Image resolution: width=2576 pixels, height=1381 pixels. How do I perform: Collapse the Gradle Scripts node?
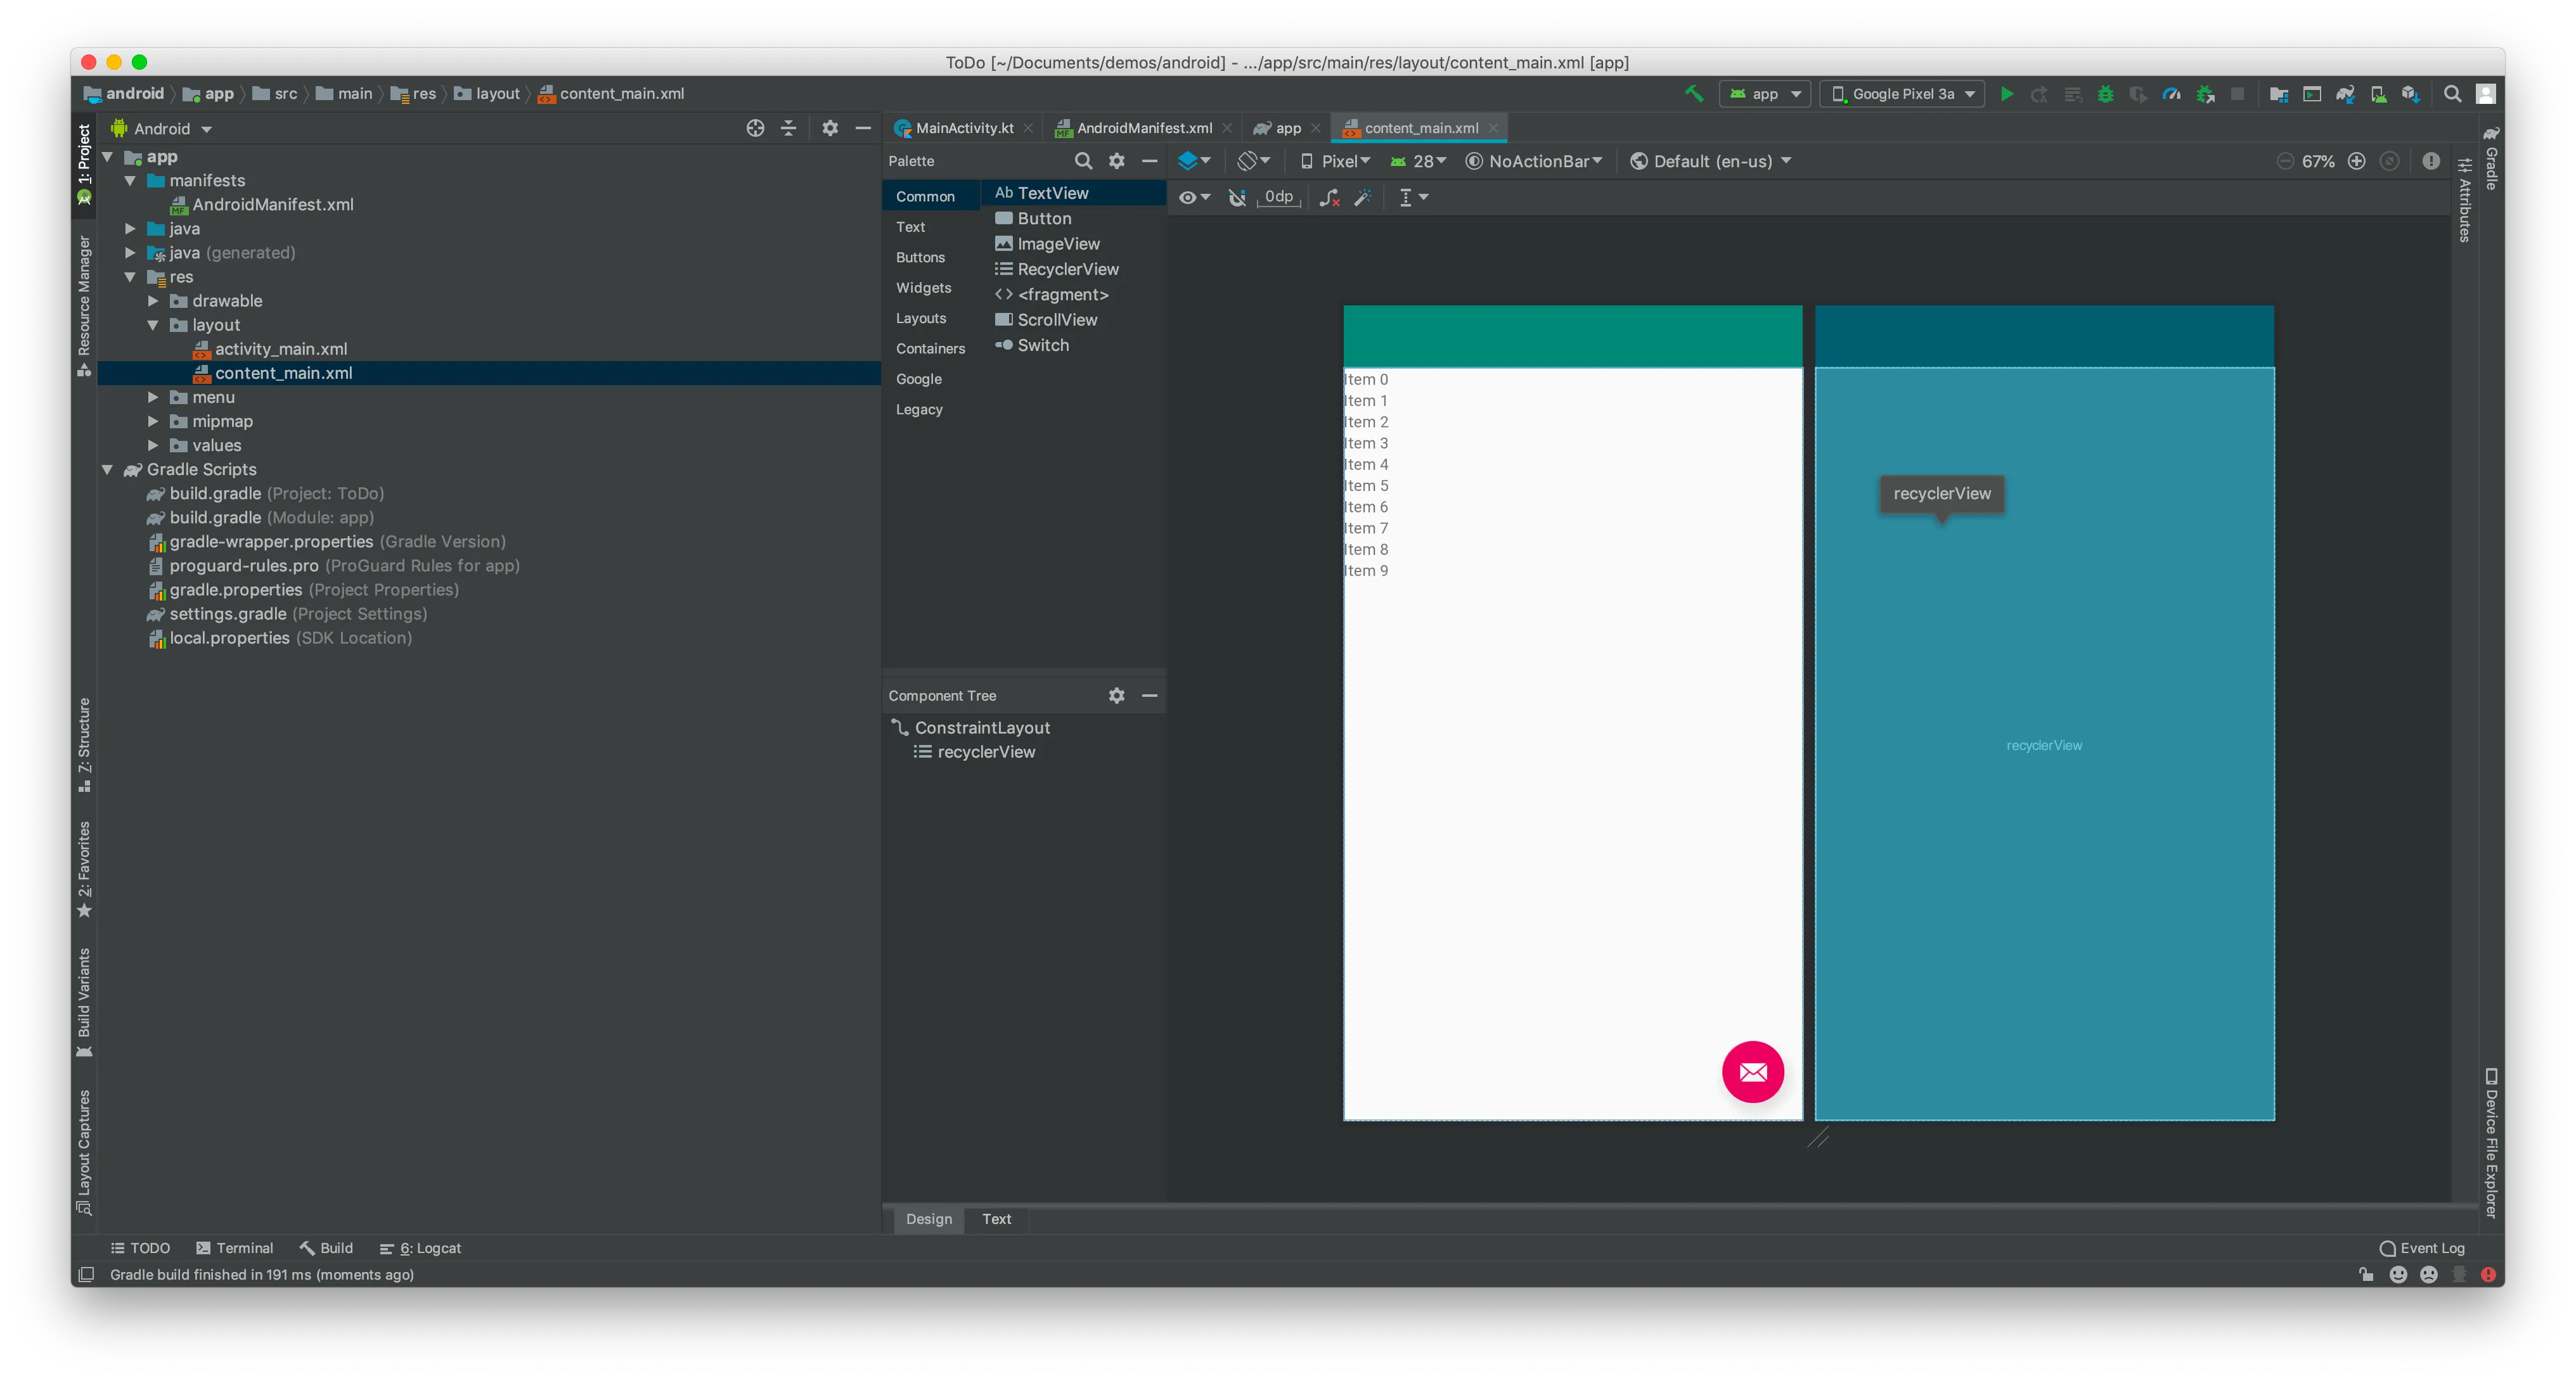click(x=107, y=469)
